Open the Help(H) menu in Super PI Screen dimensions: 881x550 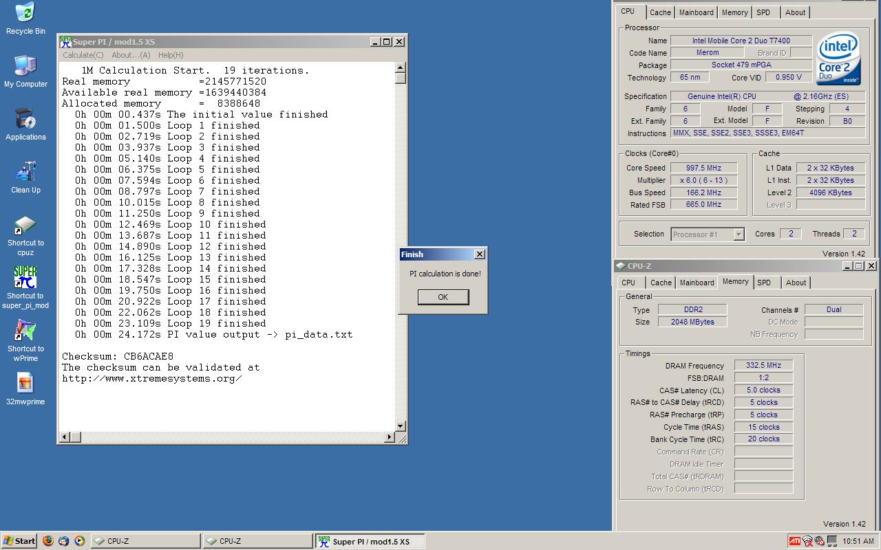(x=171, y=55)
